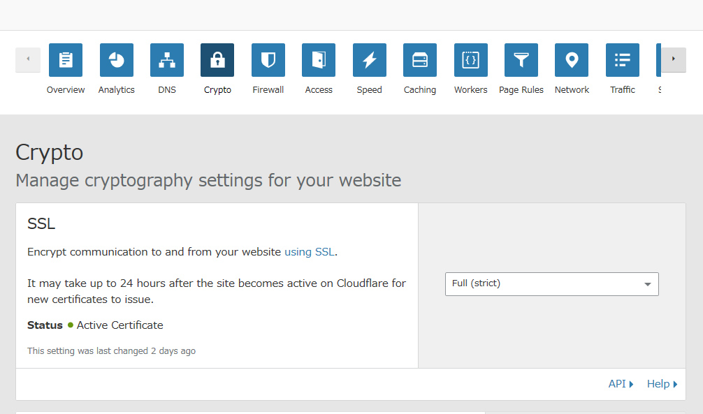Open the API panel
Image resolution: width=703 pixels, height=414 pixels.
[x=617, y=383]
